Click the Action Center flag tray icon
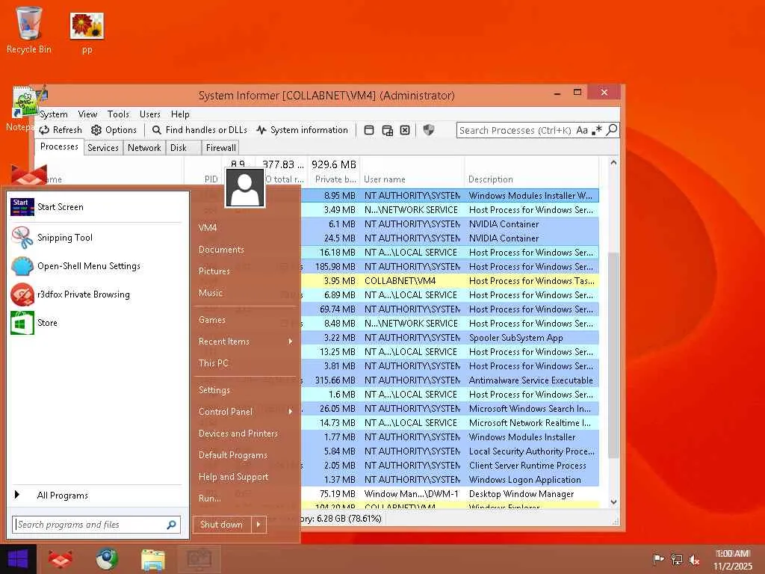The width and height of the screenshot is (765, 574). [659, 560]
